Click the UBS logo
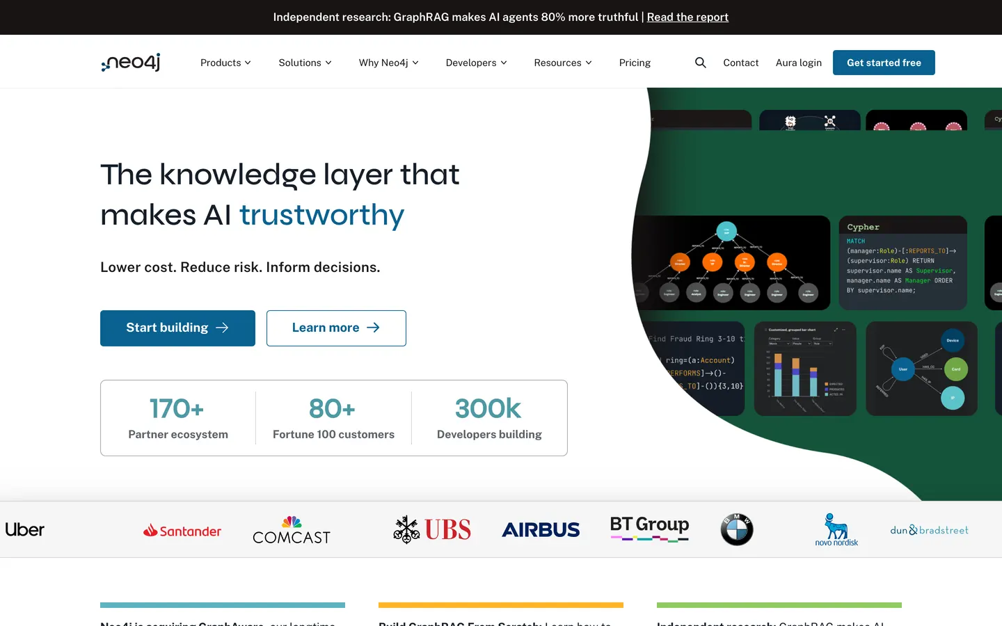 click(x=432, y=530)
